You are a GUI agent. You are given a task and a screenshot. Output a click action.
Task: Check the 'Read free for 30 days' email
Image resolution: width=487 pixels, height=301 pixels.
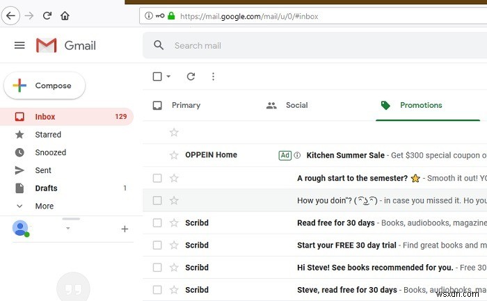157,223
